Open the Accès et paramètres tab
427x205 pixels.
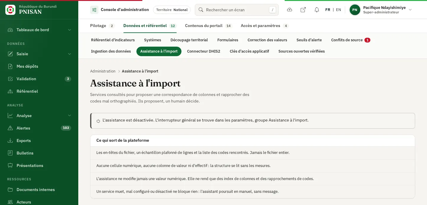click(265, 26)
